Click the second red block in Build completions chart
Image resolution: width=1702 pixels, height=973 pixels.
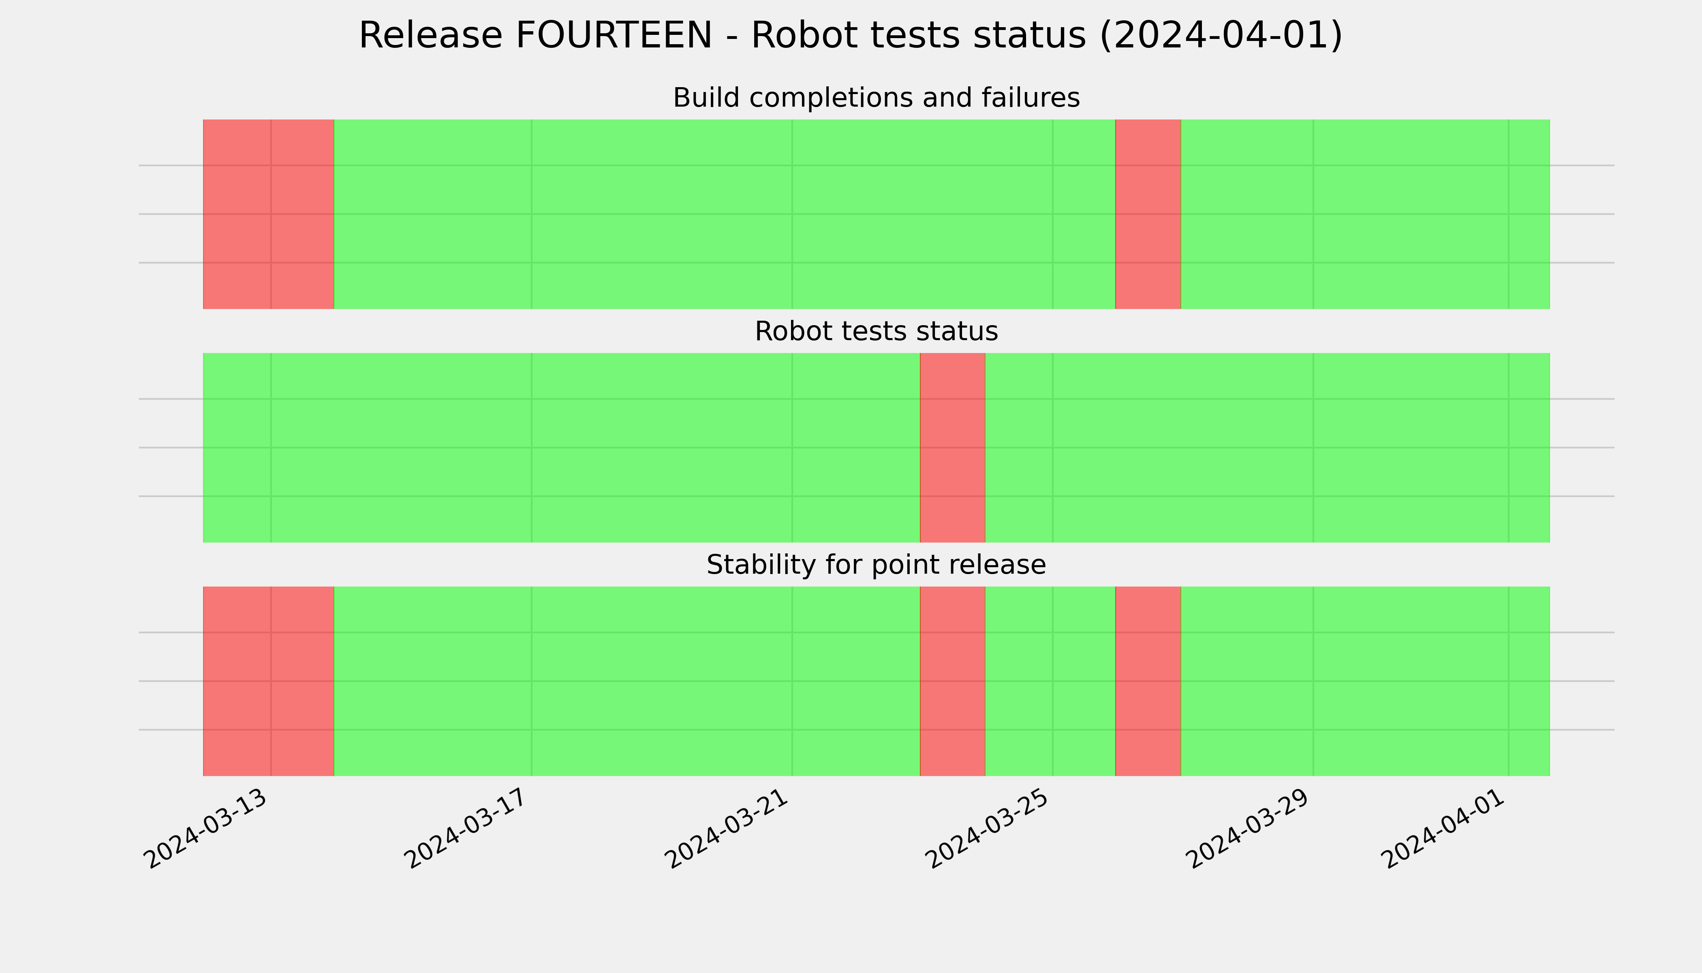(x=1148, y=214)
